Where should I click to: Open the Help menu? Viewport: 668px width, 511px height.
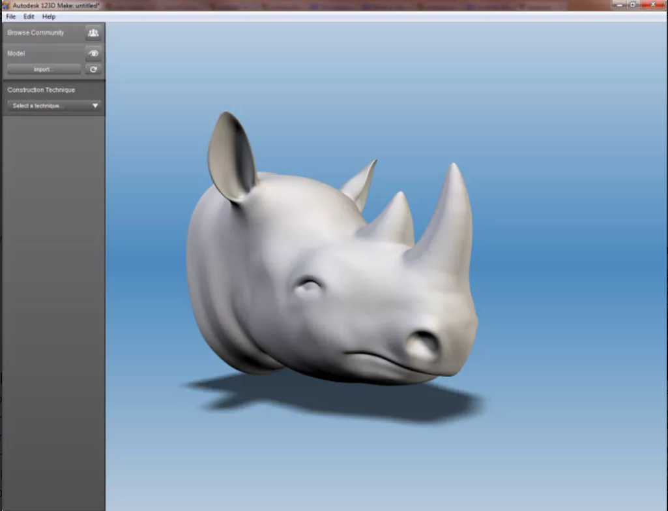coord(49,16)
